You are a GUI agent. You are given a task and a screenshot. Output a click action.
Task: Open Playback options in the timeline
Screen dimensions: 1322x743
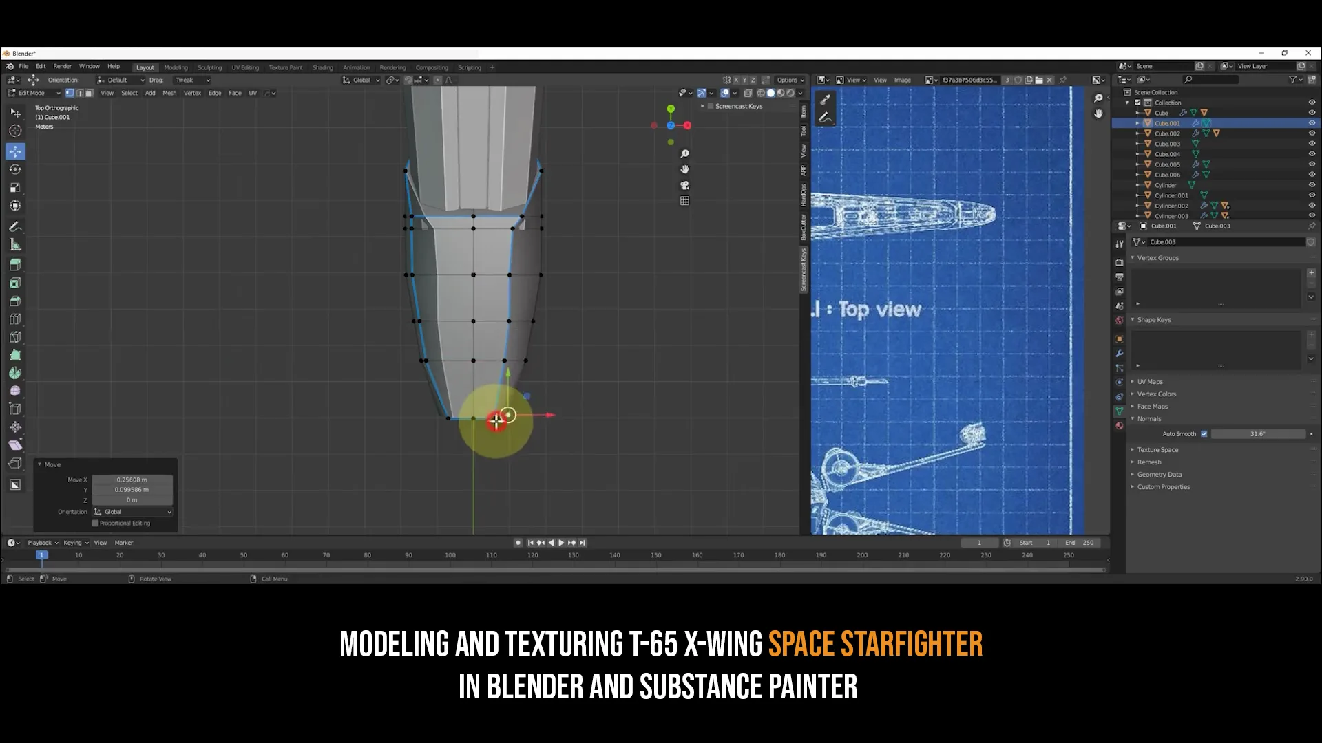tap(43, 543)
